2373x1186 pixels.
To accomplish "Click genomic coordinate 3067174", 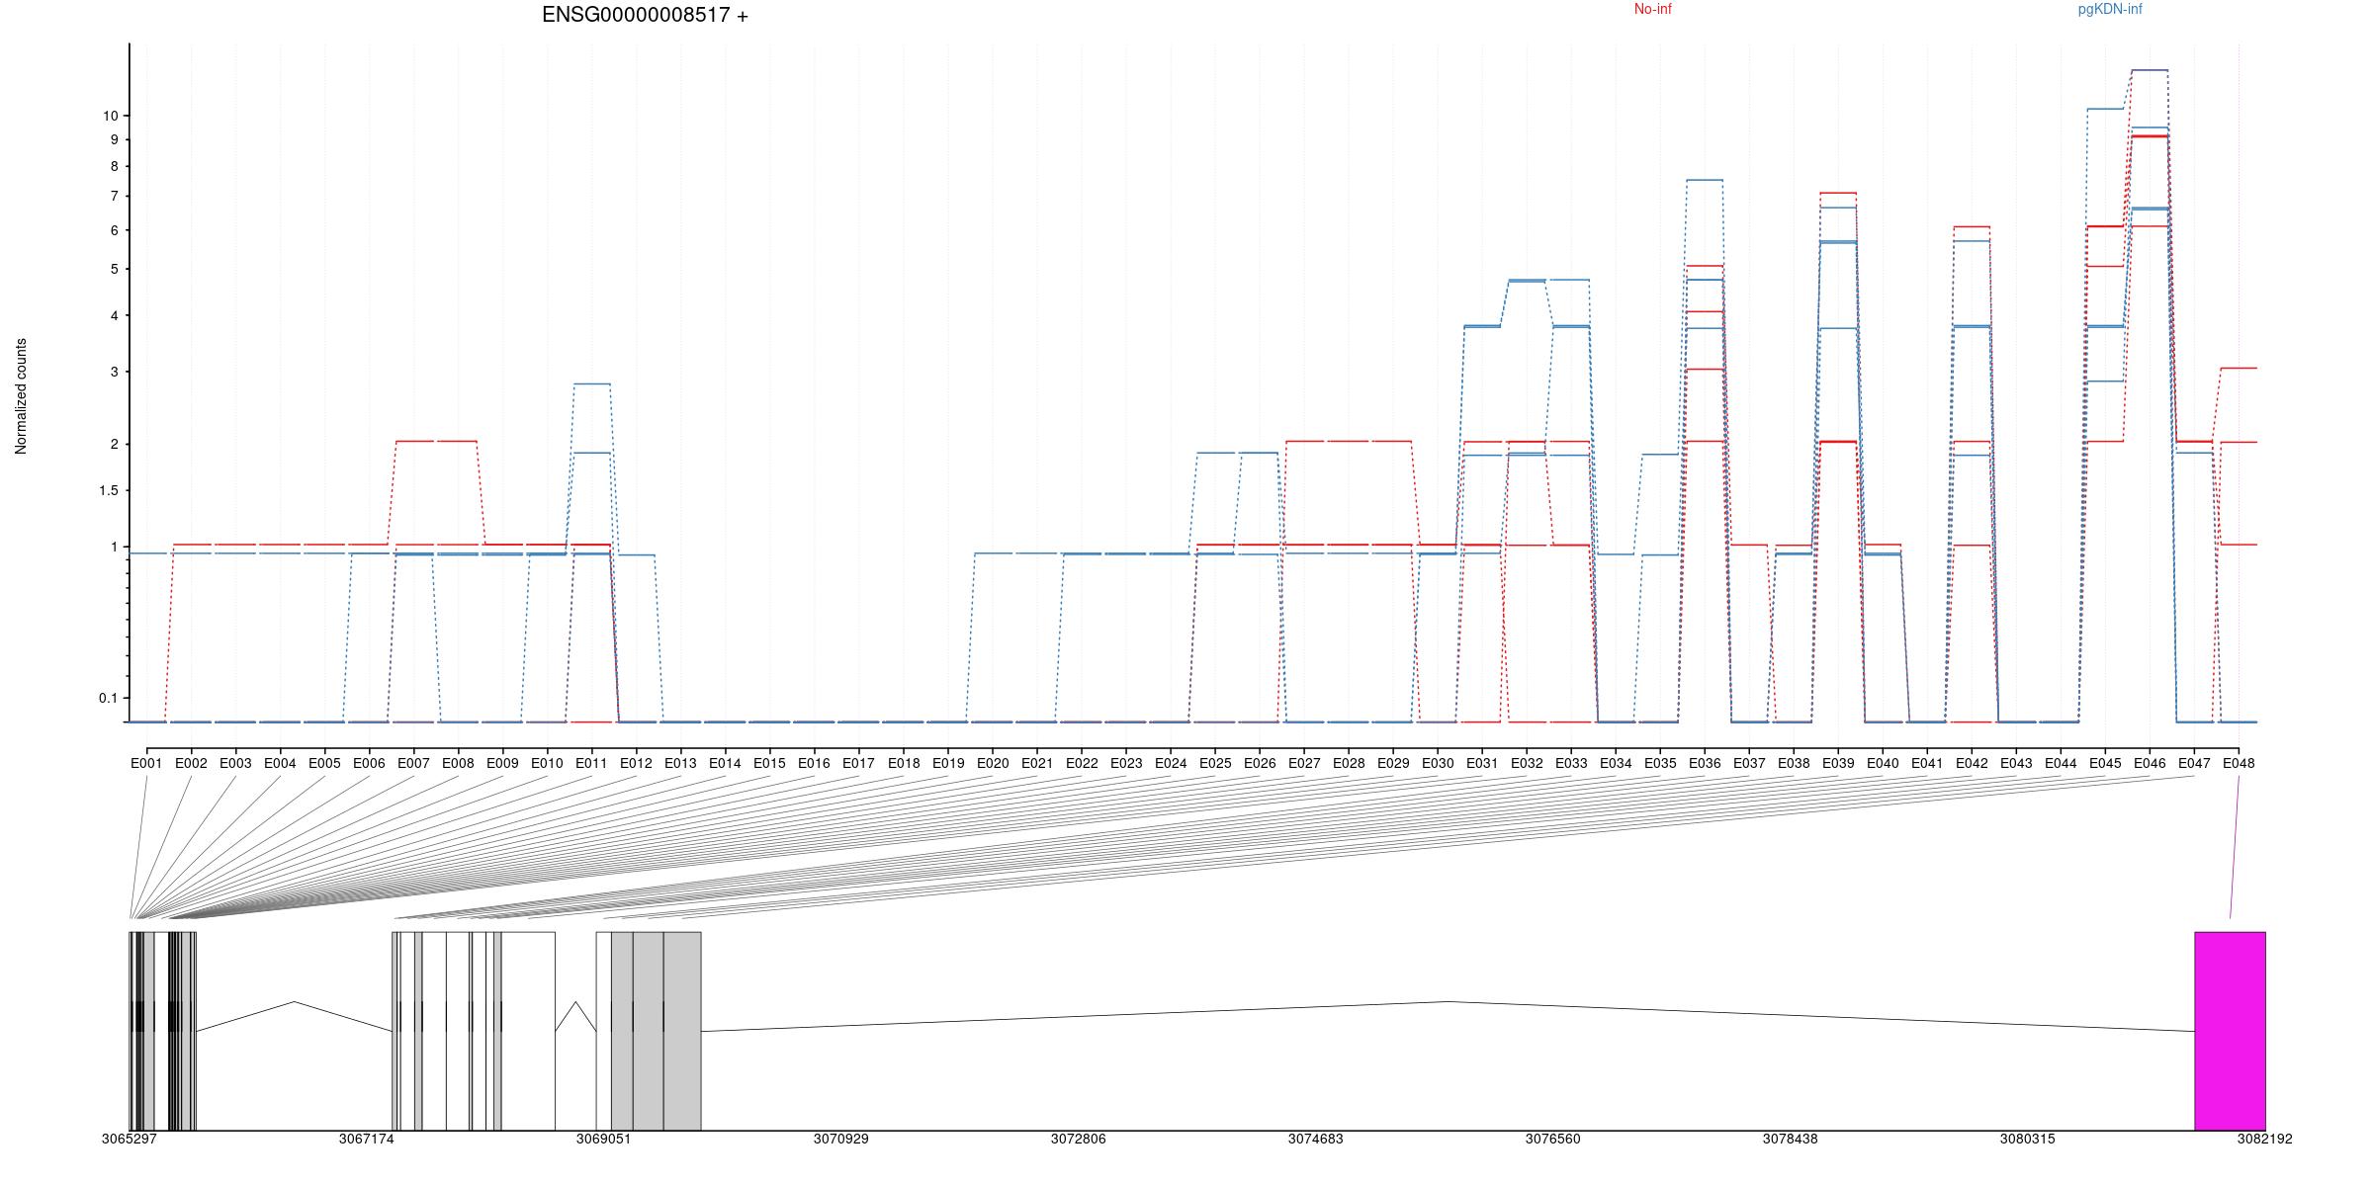I will tap(367, 1139).
